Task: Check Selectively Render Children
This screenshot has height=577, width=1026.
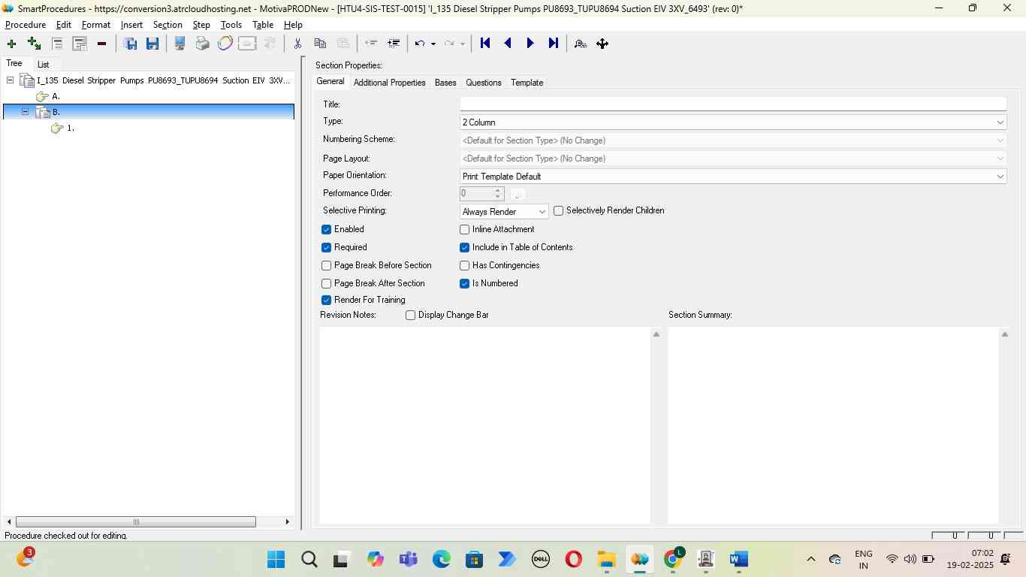Action: (558, 211)
